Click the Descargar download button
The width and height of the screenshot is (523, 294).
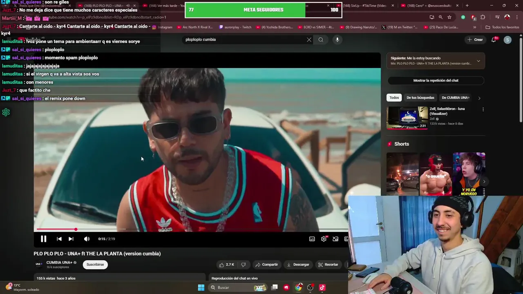298,265
